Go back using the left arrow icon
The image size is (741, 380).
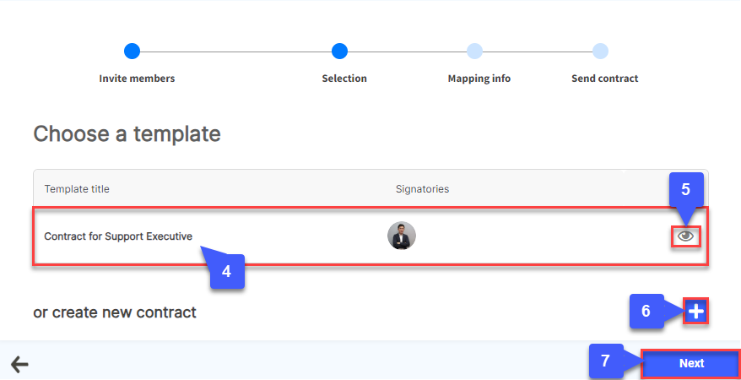tap(19, 365)
